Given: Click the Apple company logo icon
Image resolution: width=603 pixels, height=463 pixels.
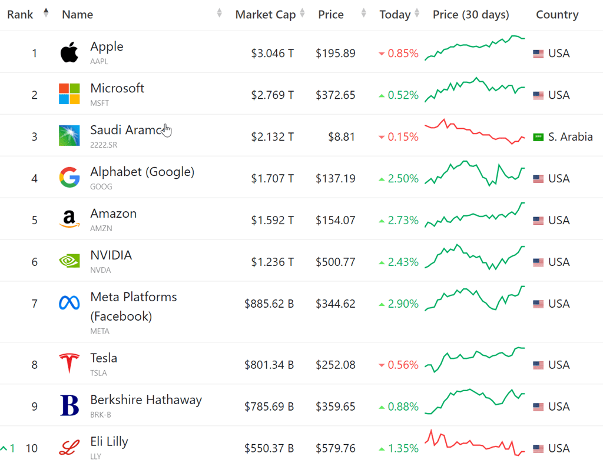Looking at the screenshot, I should tap(69, 53).
